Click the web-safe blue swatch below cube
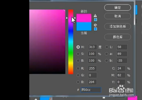The image size is (142, 100). (x=95, y=29)
